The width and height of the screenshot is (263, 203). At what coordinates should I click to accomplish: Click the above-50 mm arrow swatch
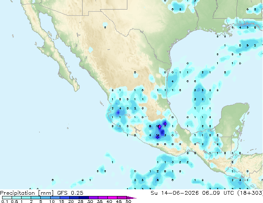pyautogui.click(x=131, y=198)
